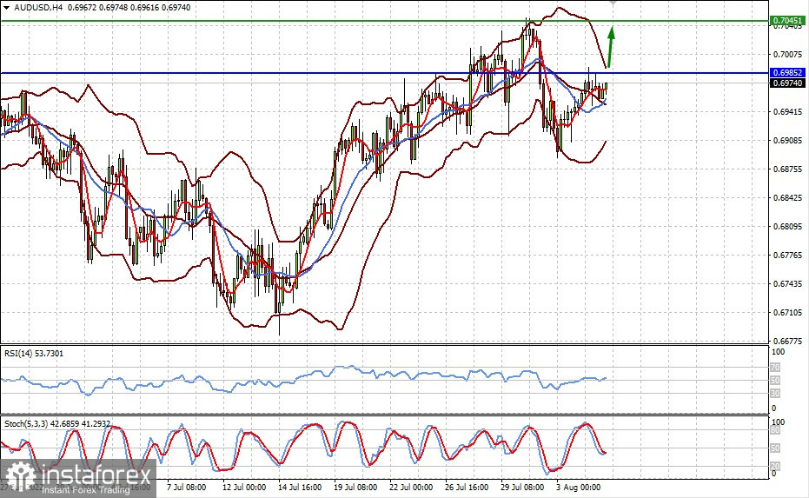Screen dimensions: 809x498
Task: Click the RSI(14) 53.7301 indicator label
Action: click(x=34, y=353)
